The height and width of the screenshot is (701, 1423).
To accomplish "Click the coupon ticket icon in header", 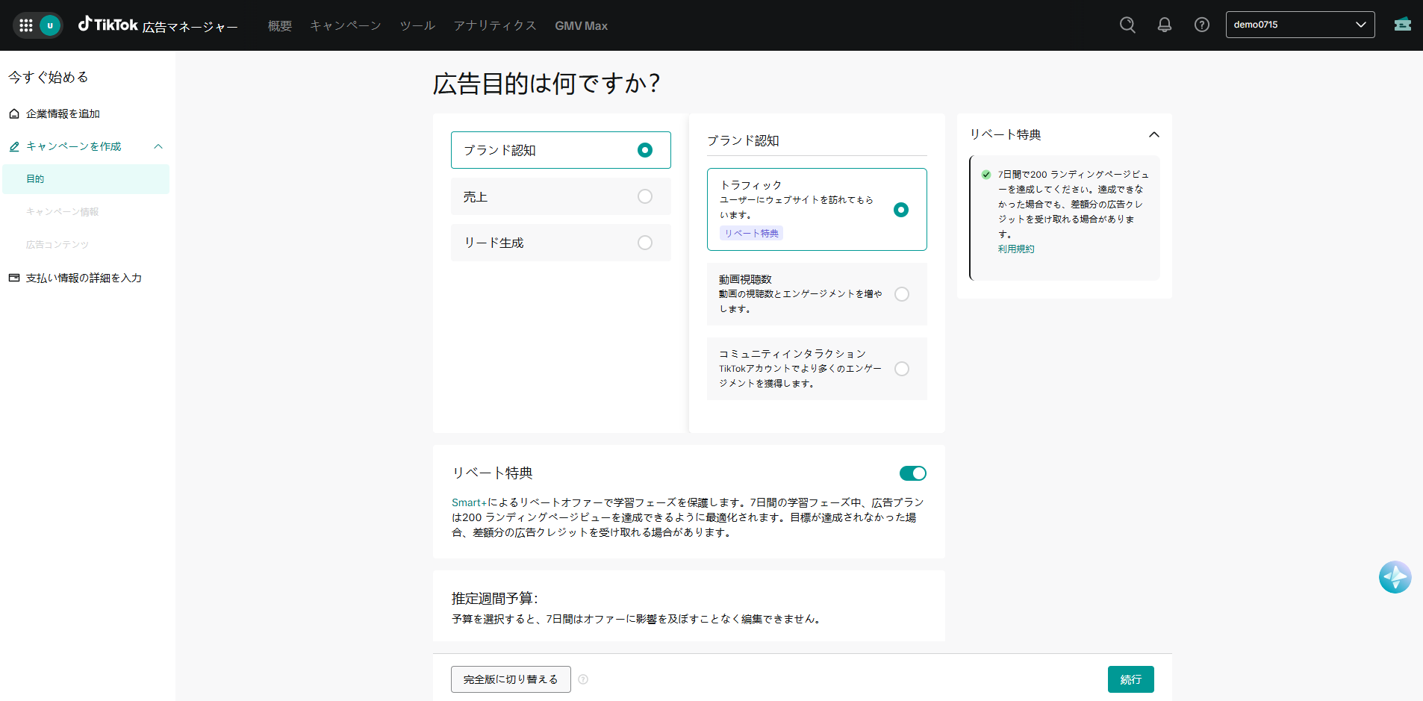I will (x=1402, y=25).
